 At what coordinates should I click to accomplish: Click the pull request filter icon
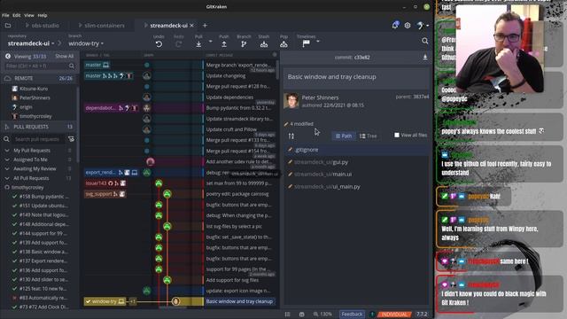pyautogui.click(x=71, y=139)
